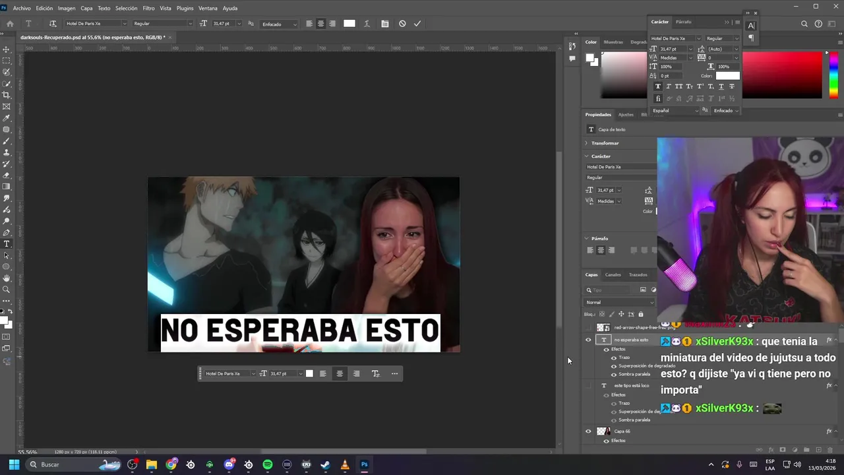Switch to the Párrafo tab in Character panel
The width and height of the screenshot is (844, 475).
(x=684, y=22)
